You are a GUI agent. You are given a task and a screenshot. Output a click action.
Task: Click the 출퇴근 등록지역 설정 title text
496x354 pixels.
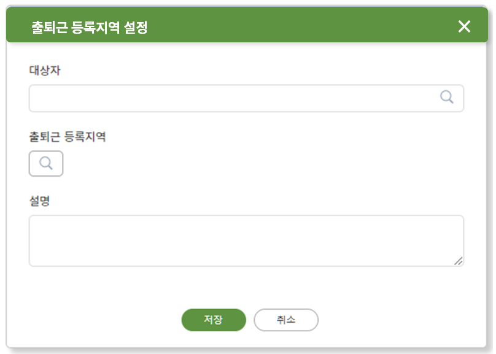pyautogui.click(x=90, y=27)
